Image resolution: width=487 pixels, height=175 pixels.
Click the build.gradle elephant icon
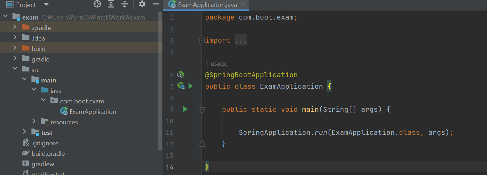pos(26,153)
